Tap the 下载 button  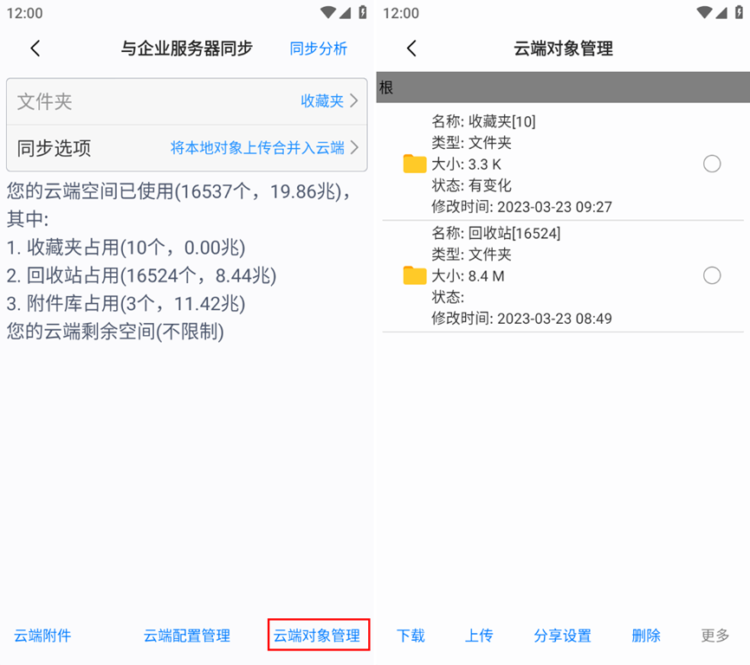411,636
